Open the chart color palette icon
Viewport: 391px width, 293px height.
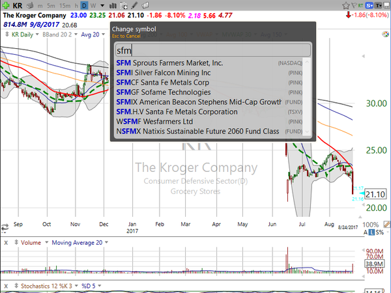(386, 34)
